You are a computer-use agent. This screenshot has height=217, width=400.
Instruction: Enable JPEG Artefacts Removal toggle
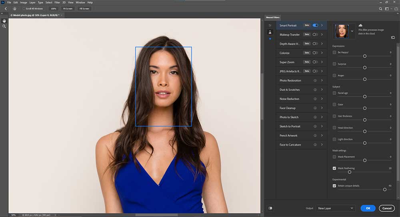pos(315,71)
